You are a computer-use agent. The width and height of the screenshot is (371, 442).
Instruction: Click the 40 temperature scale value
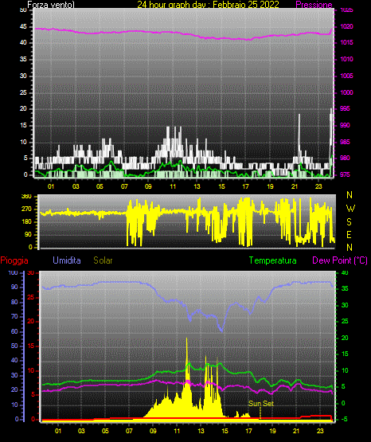[x=345, y=272]
